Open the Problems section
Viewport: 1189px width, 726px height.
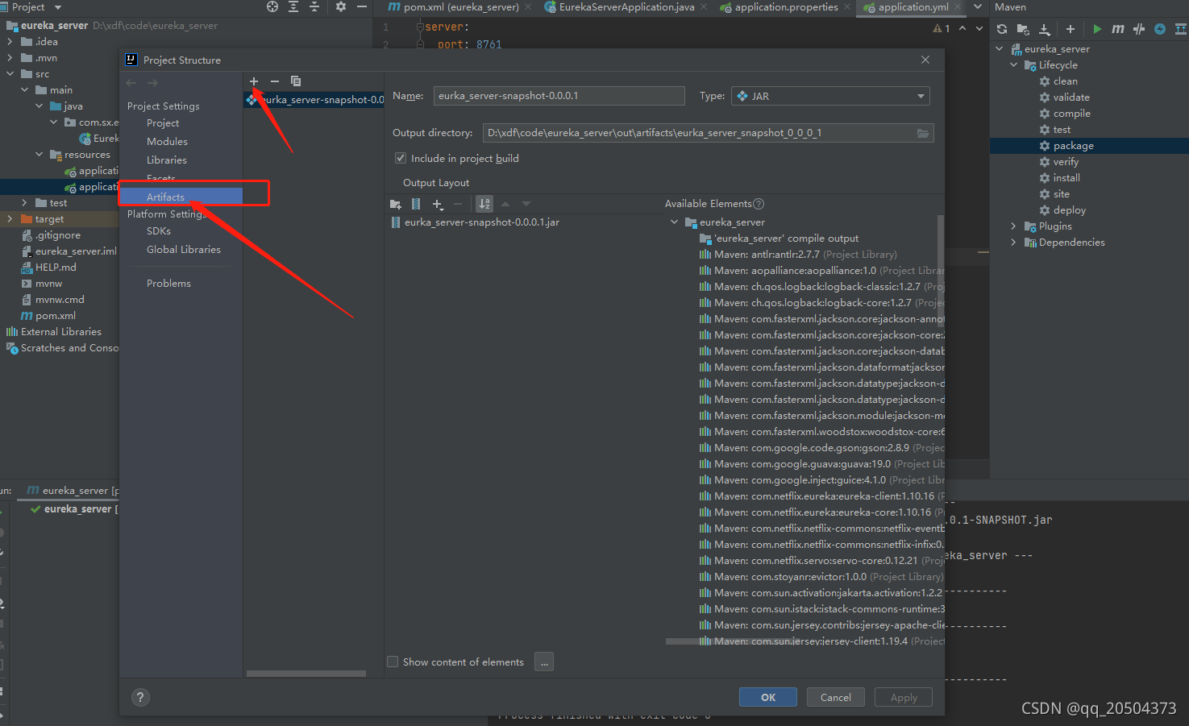pos(168,283)
